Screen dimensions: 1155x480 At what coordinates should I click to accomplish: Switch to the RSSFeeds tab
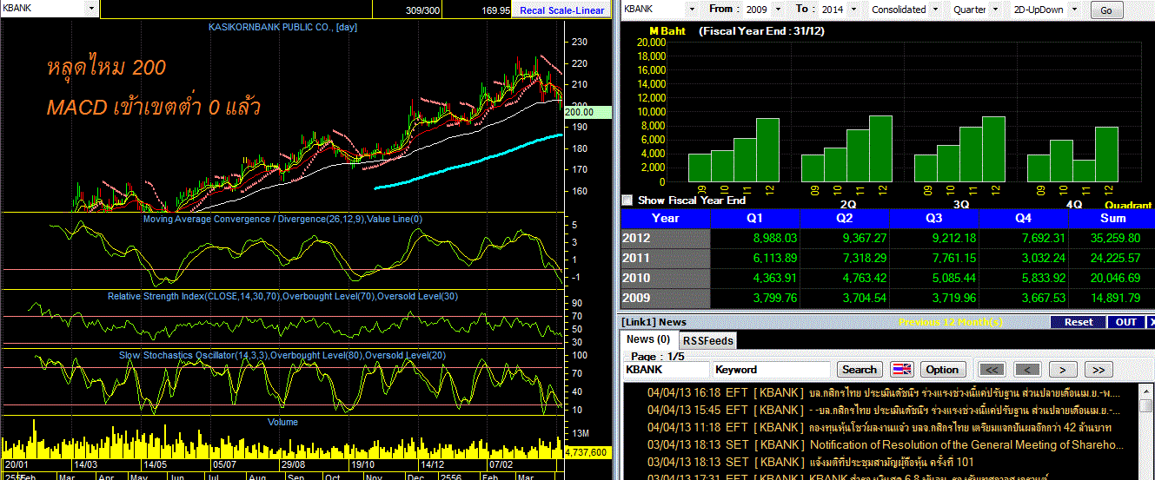tap(707, 341)
